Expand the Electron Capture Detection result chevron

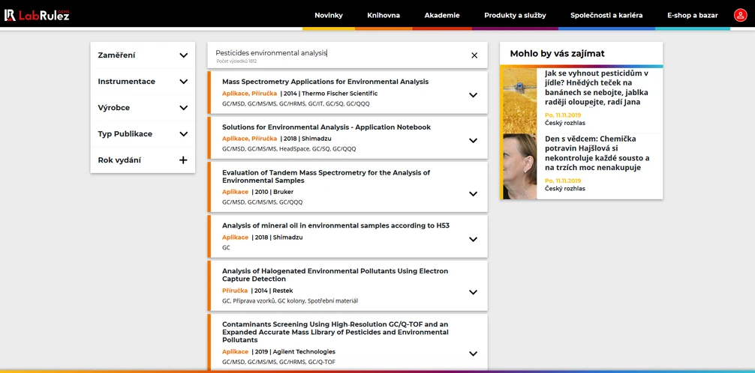[473, 293]
